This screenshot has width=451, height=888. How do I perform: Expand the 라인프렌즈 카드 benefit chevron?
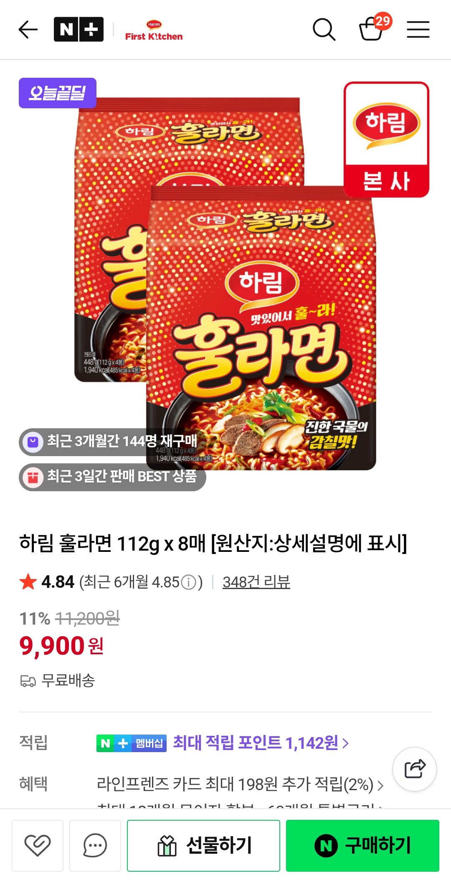380,786
